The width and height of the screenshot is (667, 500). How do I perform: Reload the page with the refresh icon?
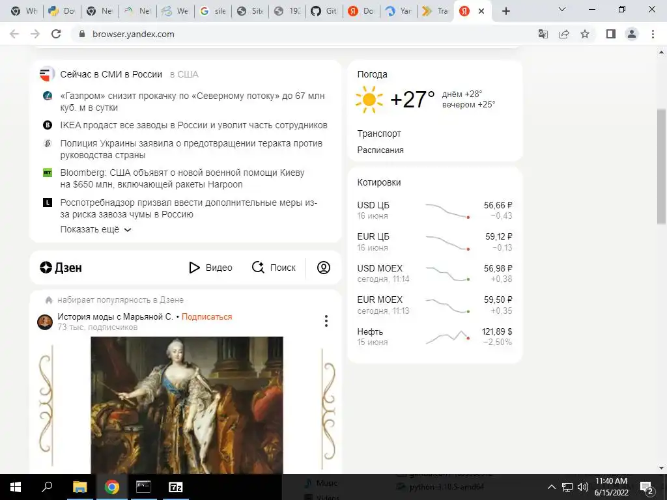pyautogui.click(x=56, y=34)
